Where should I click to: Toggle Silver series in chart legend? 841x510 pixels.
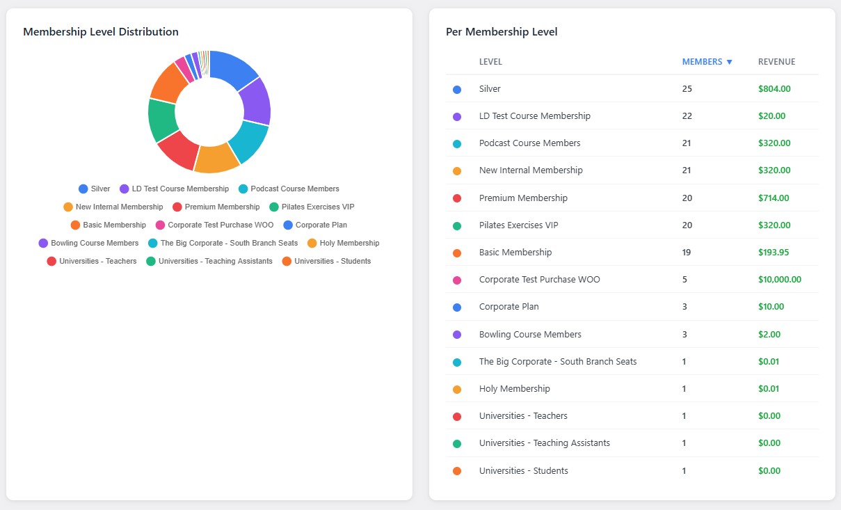pyautogui.click(x=94, y=189)
